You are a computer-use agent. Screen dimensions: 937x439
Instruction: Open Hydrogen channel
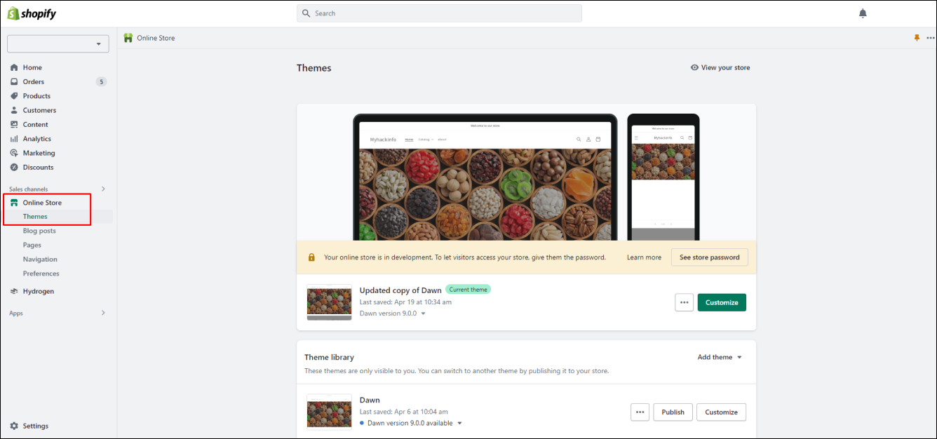pos(38,291)
